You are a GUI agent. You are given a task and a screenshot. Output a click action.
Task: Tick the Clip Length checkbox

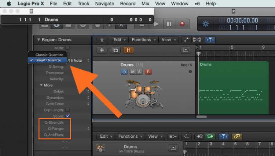68,110
